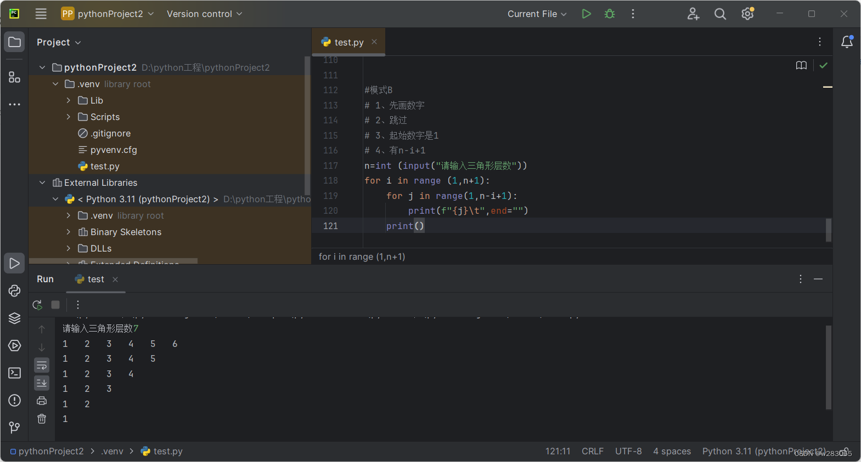Collapse the External Libraries node
The height and width of the screenshot is (462, 861).
(x=42, y=182)
